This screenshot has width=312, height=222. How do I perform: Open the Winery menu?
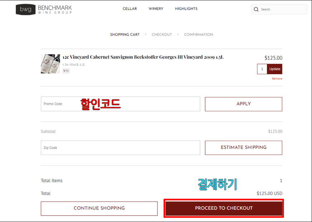[x=156, y=9]
